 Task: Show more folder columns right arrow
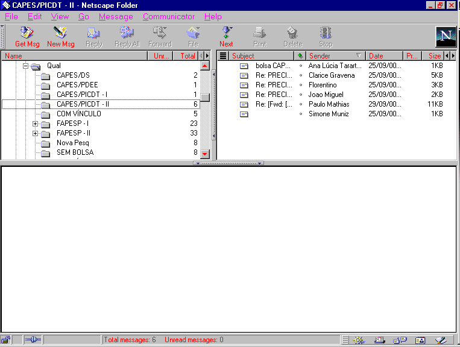[x=207, y=55]
